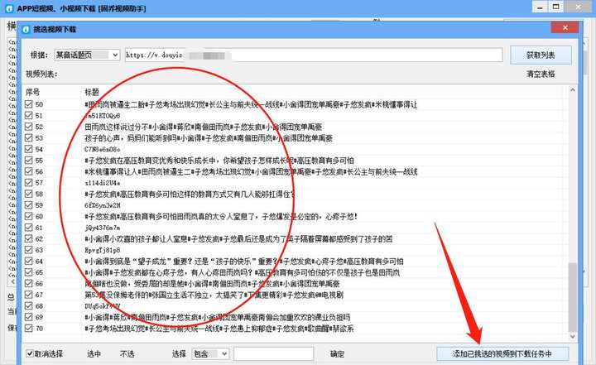Toggle the checkbox for row 62

[28, 238]
